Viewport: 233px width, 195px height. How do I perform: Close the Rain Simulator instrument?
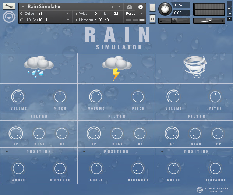point(229,3)
